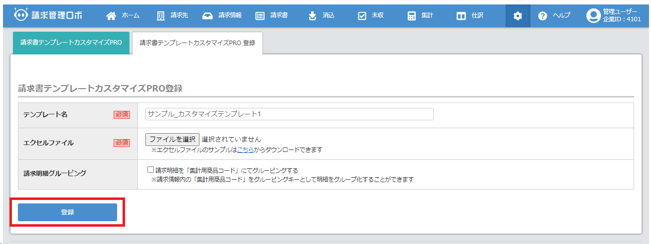Click the 請求先 building icon
The image size is (651, 244).
(161, 16)
